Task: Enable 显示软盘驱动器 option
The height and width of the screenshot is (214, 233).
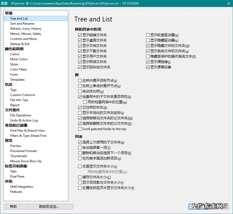Action: click(x=148, y=35)
